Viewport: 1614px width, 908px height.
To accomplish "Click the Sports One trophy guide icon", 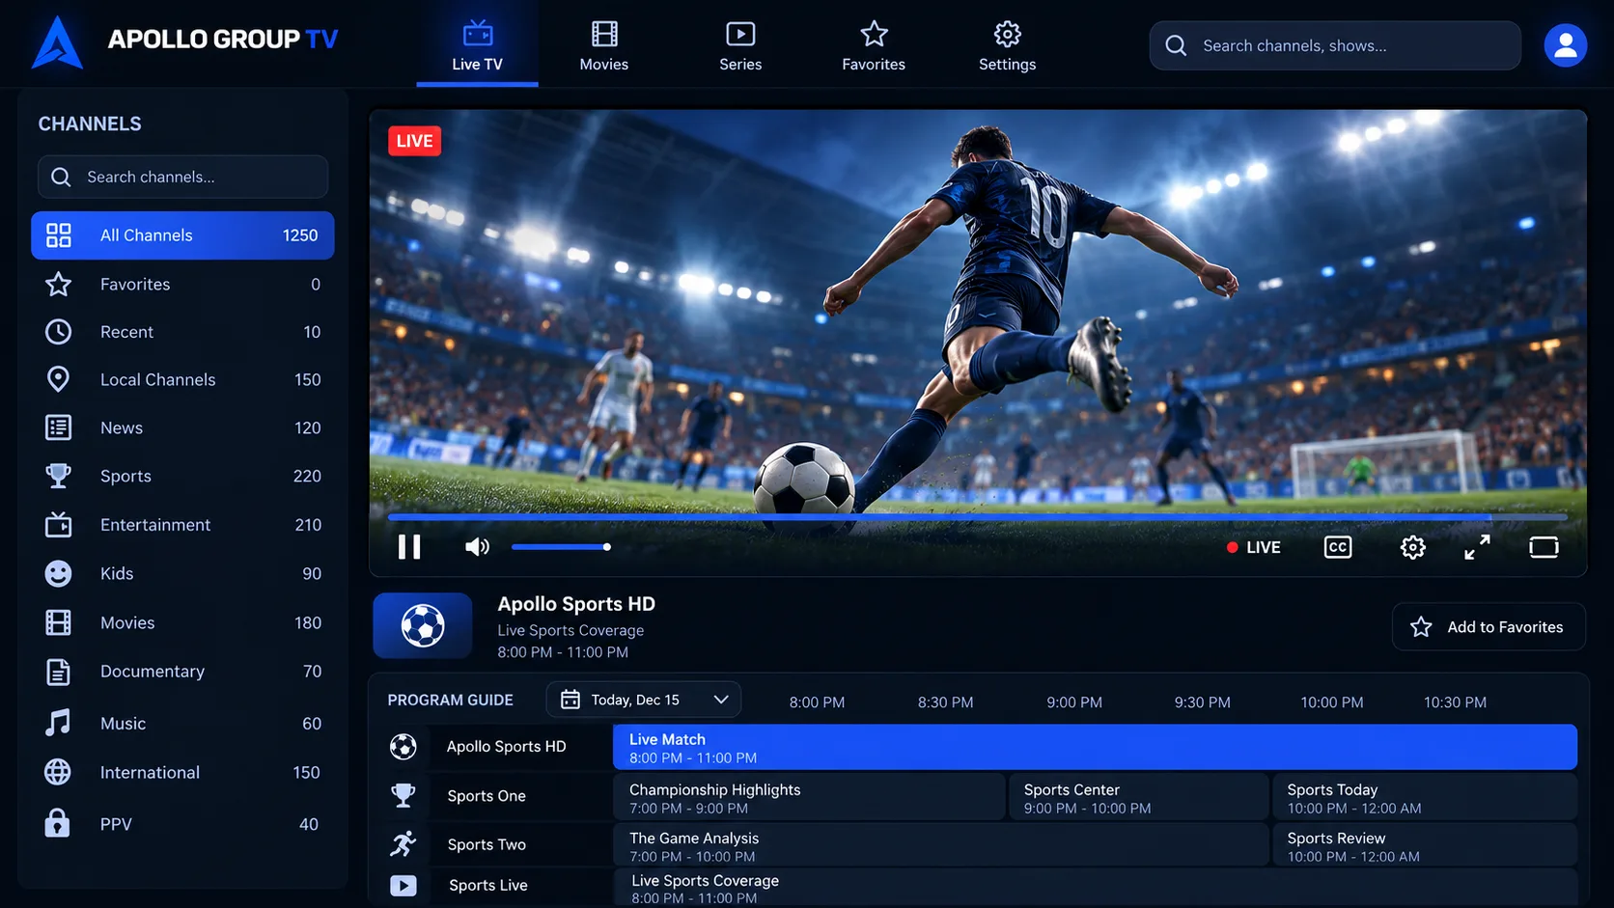I will click(x=403, y=795).
